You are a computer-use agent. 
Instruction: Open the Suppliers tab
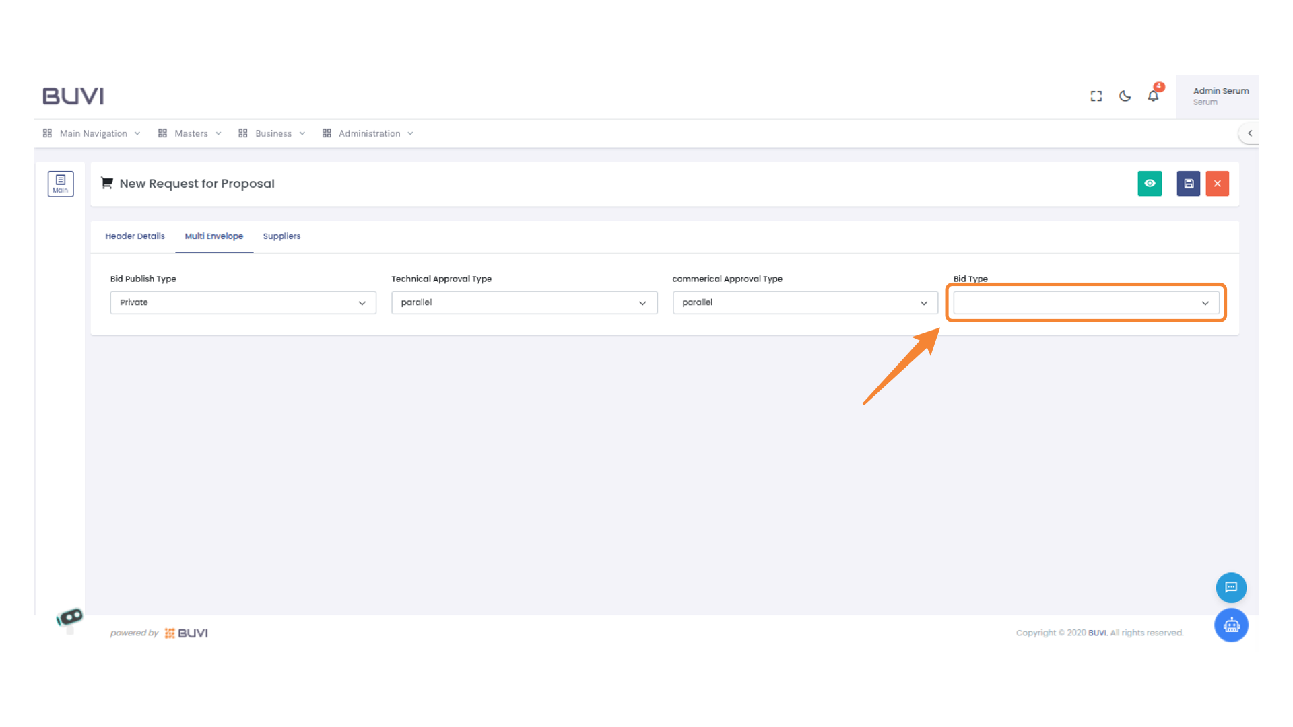[x=281, y=236]
